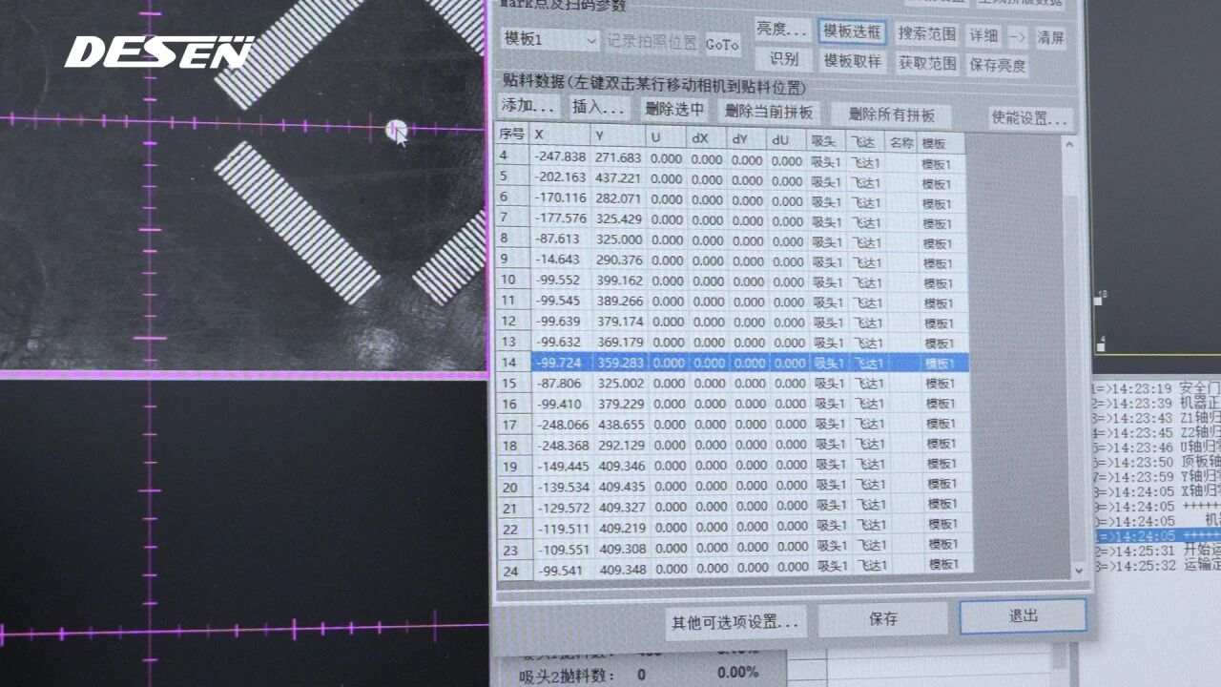
Task: Click the 识别 recognize button
Action: pyautogui.click(x=783, y=59)
